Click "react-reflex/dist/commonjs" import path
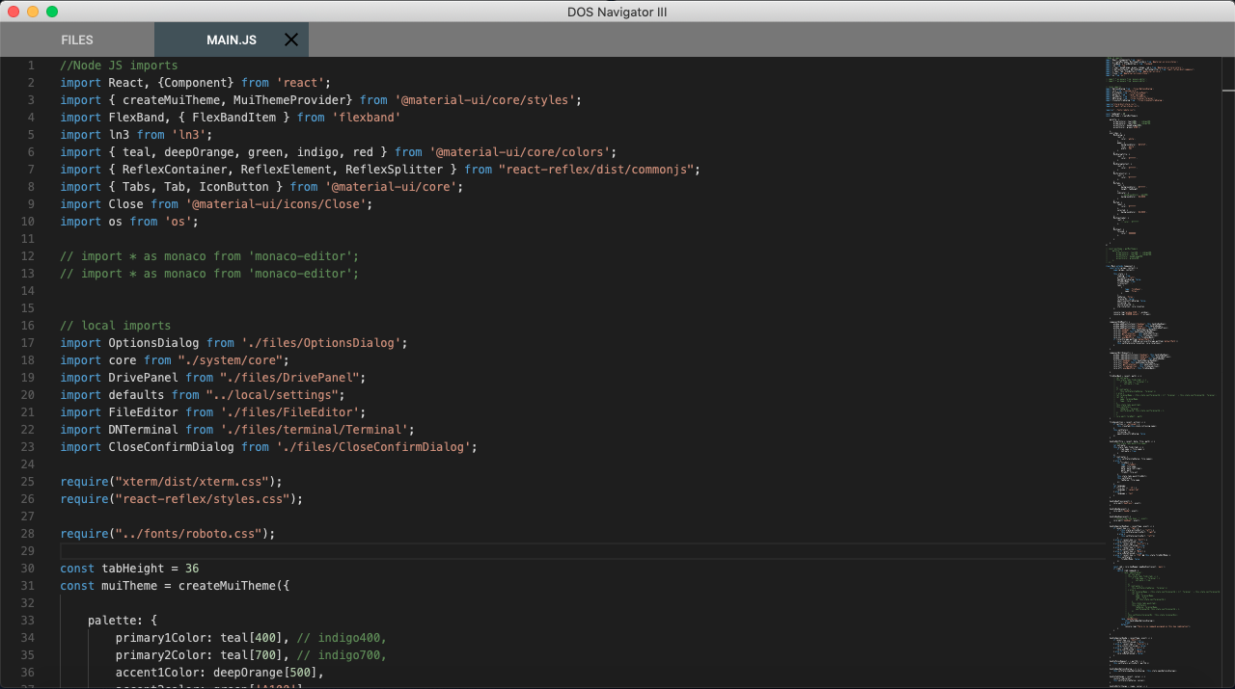 click(596, 170)
